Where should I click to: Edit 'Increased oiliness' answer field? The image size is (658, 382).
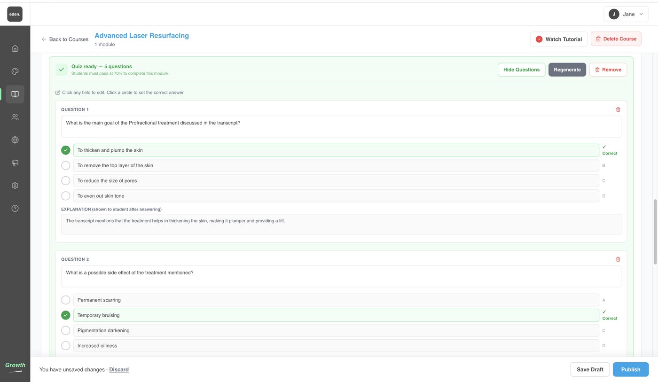click(336, 346)
